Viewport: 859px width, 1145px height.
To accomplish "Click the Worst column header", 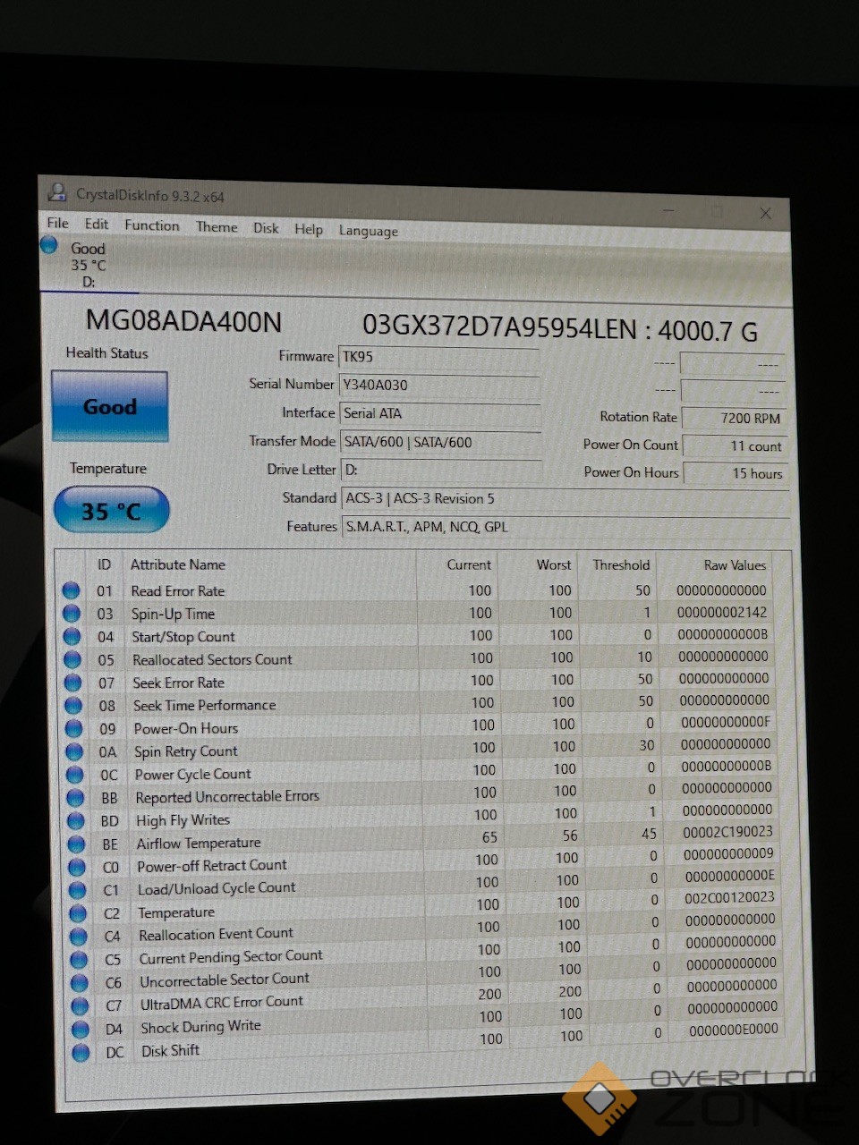I will [x=554, y=564].
